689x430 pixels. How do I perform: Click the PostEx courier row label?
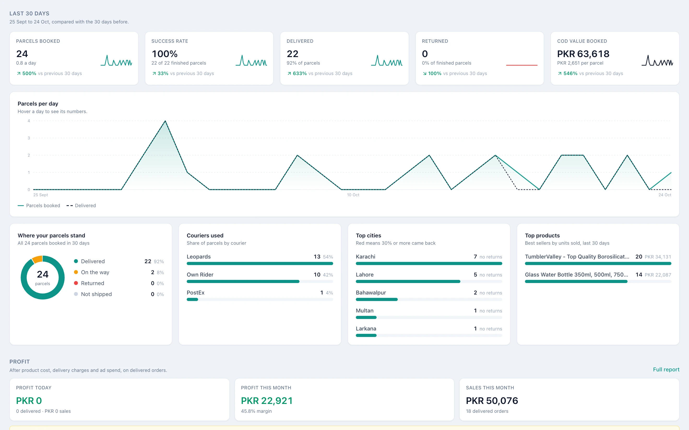195,292
